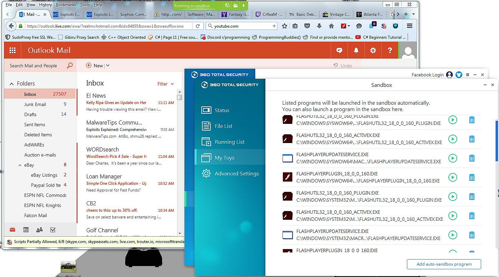
Task: Show Firefox bookmarks list icon
Action: coord(295,26)
